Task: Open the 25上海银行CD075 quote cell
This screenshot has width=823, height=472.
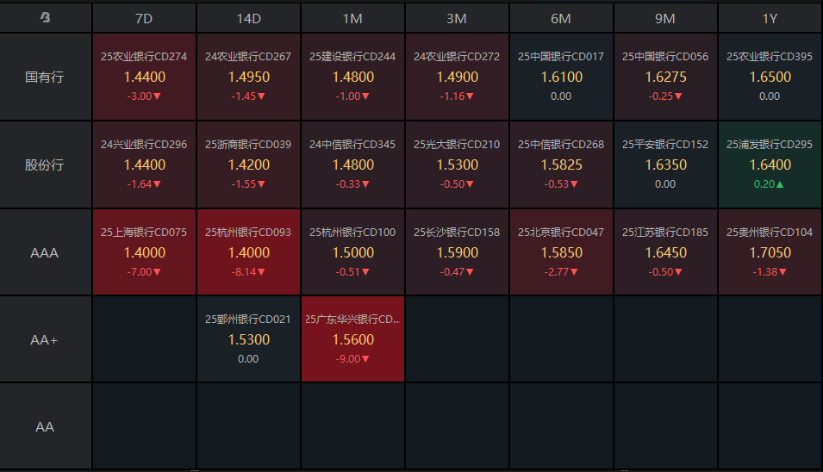Action: point(144,252)
